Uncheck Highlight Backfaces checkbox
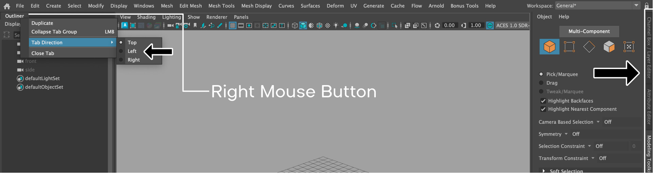 point(543,101)
